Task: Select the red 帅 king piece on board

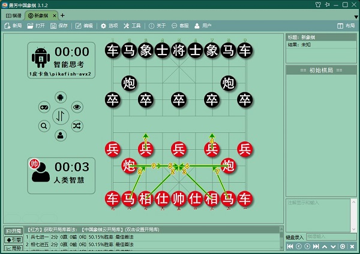Action: (x=178, y=198)
